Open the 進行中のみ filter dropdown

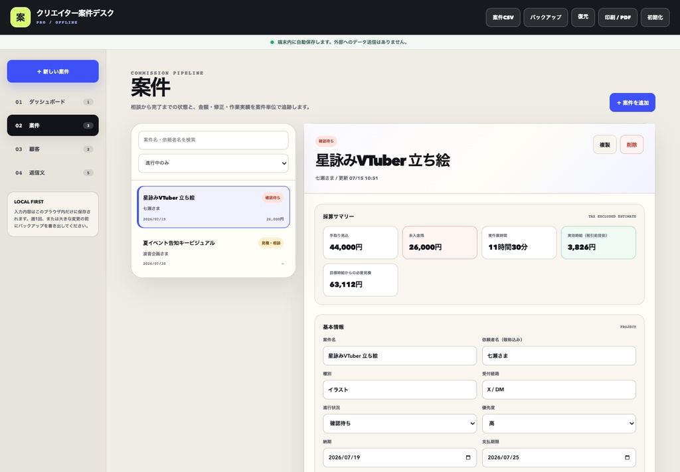pyautogui.click(x=213, y=163)
